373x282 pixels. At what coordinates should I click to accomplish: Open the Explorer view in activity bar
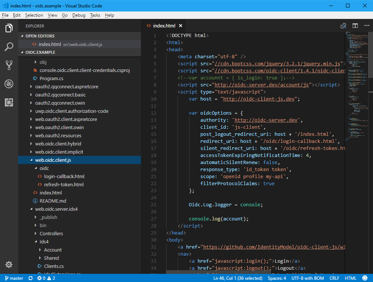[9, 28]
